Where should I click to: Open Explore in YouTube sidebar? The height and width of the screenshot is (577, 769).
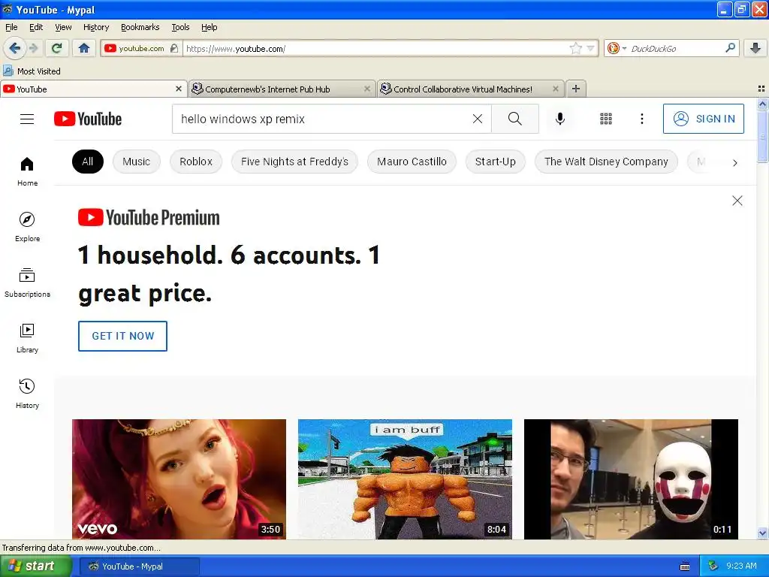27,227
